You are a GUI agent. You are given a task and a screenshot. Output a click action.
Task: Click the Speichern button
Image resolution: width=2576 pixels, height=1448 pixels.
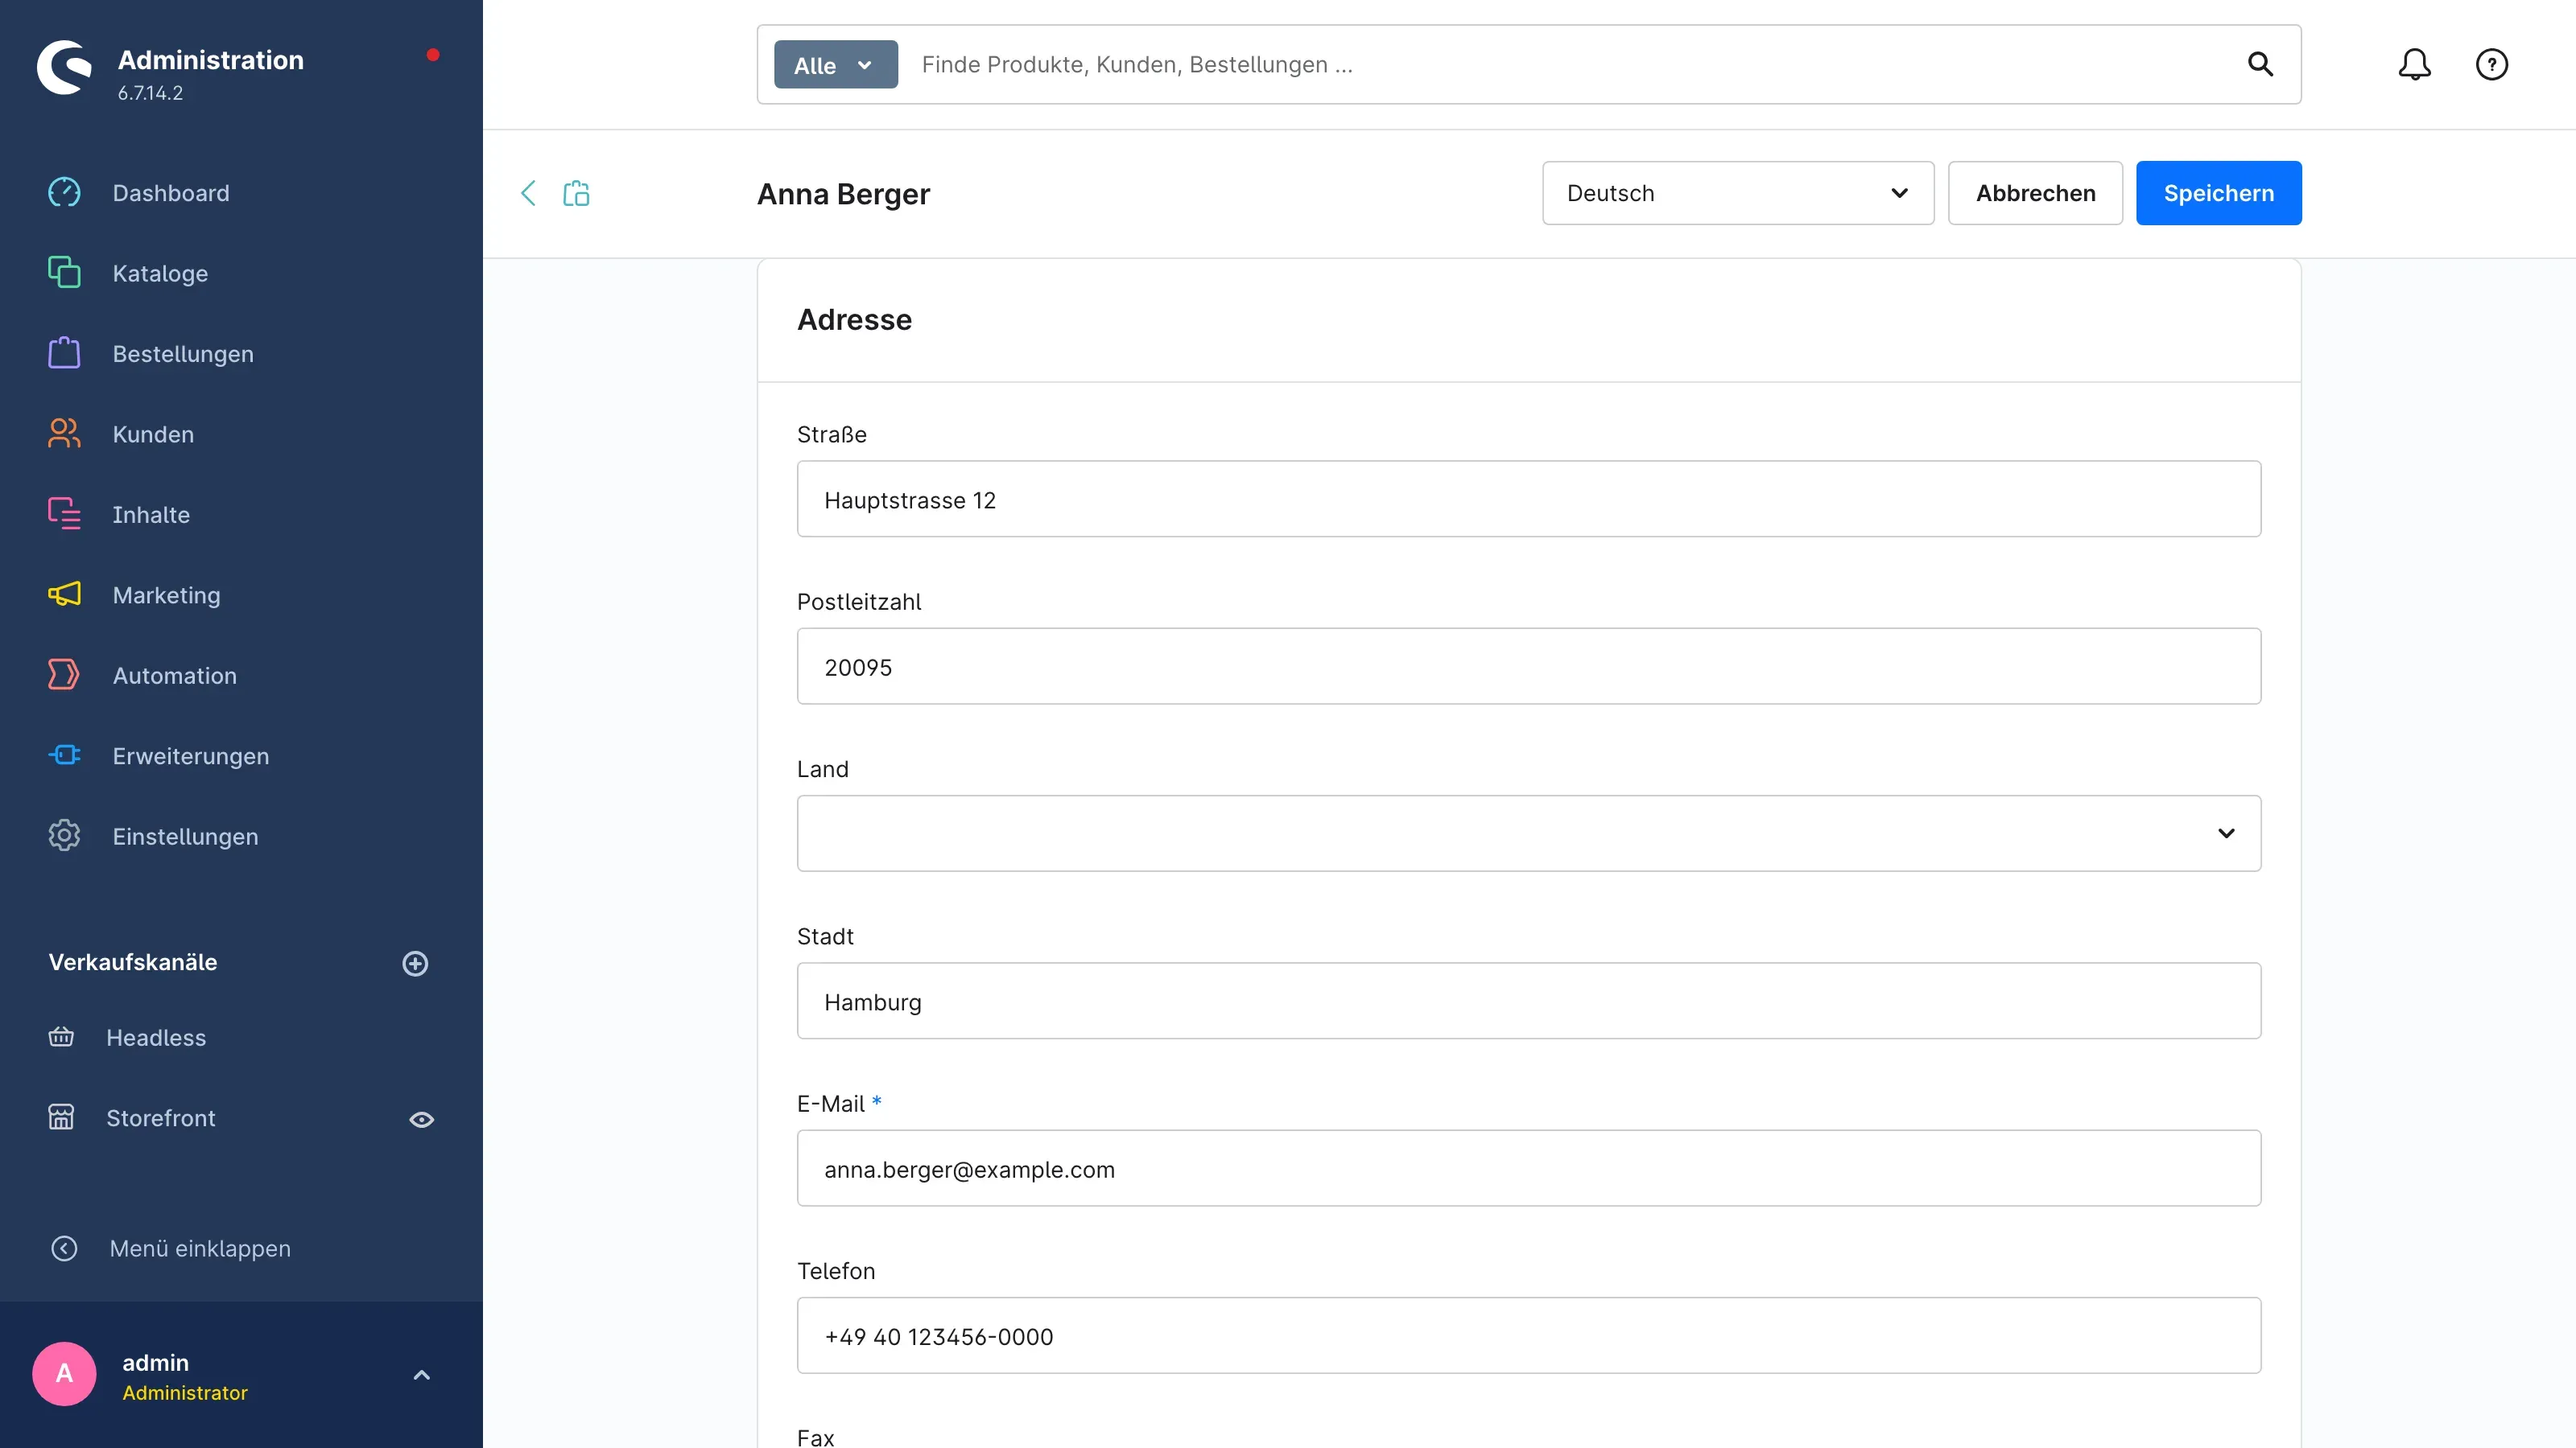[2218, 193]
